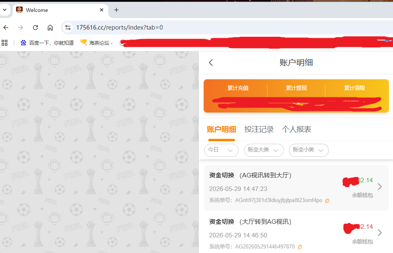Click the browser forward arrow
Image resolution: width=393 pixels, height=253 pixels.
click(21, 28)
